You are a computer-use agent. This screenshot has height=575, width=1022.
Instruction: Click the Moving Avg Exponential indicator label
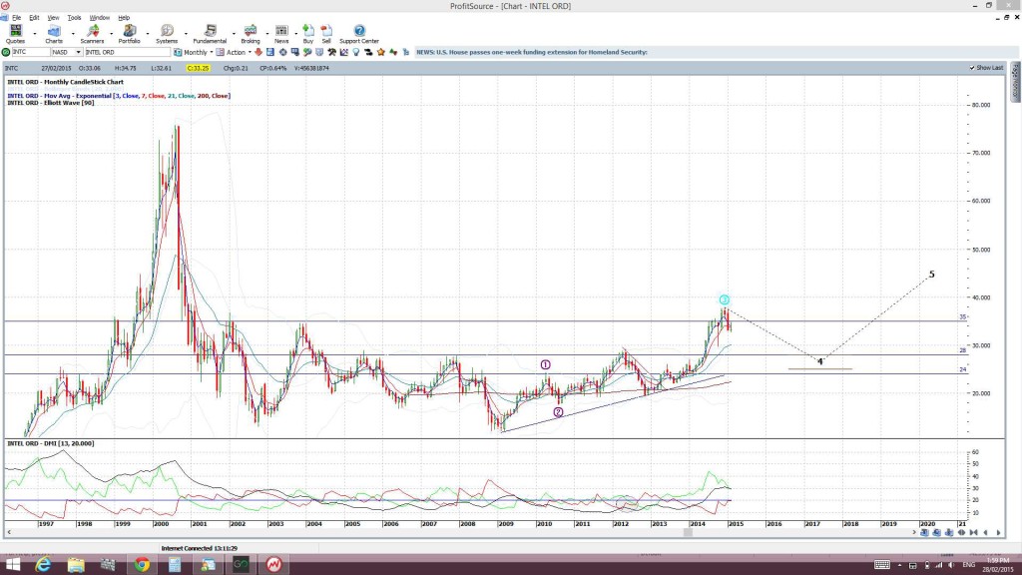coord(118,96)
